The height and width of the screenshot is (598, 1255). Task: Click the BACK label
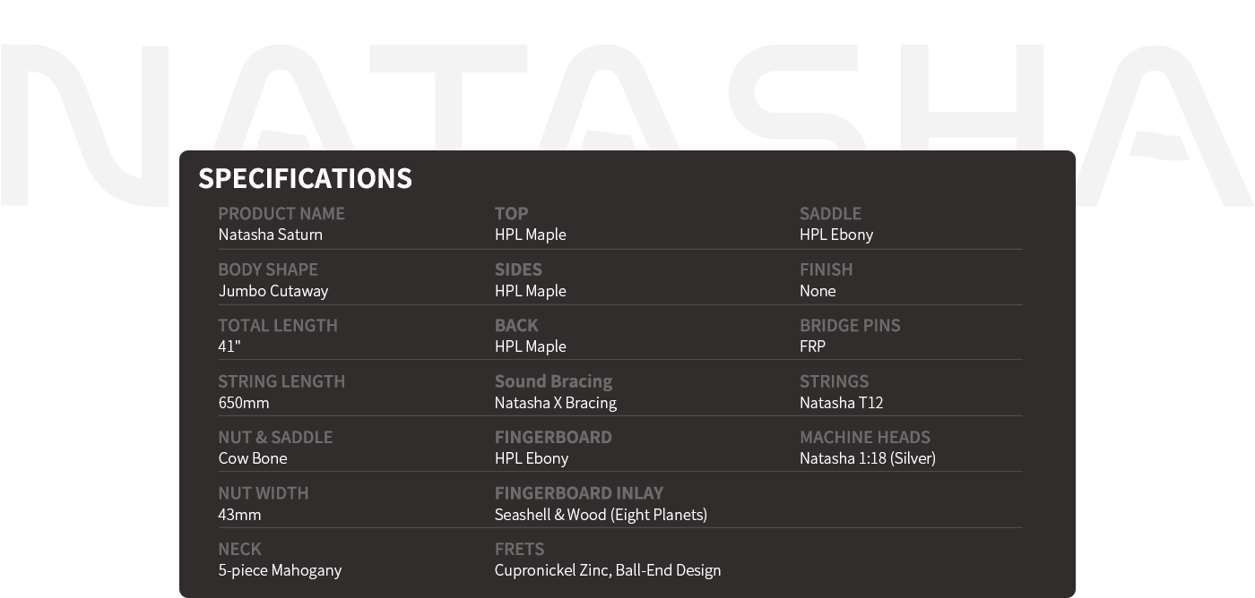click(x=516, y=325)
